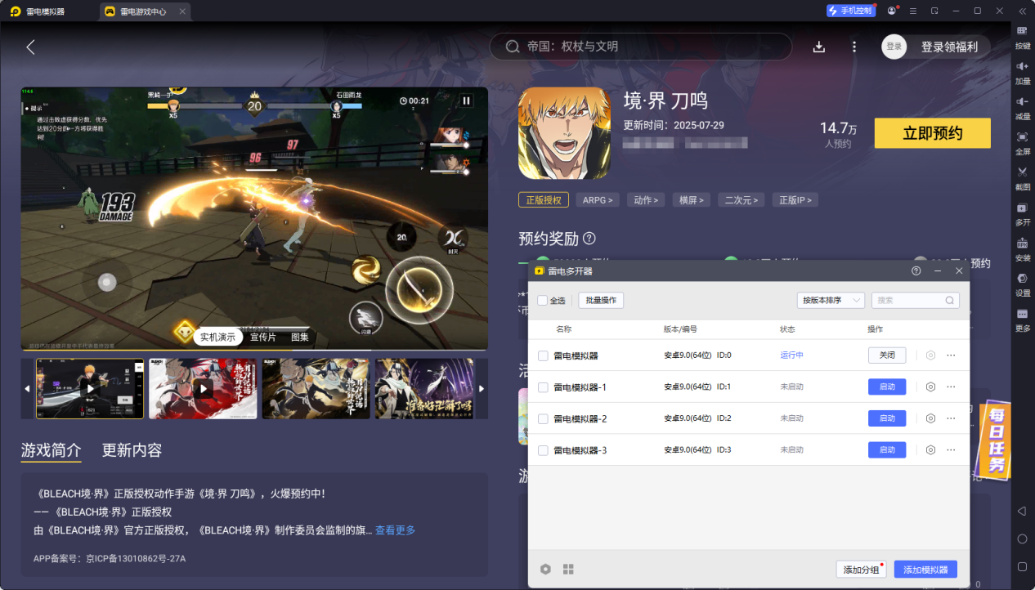Image resolution: width=1035 pixels, height=590 pixels.
Task: Click 添加分组 button
Action: pos(861,570)
